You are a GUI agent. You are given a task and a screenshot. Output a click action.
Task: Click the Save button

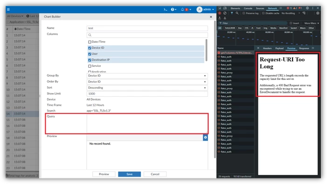[130, 174]
